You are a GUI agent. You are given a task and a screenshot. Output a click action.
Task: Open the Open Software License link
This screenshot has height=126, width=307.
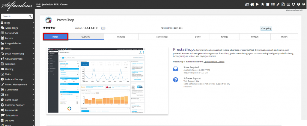coord(214,62)
